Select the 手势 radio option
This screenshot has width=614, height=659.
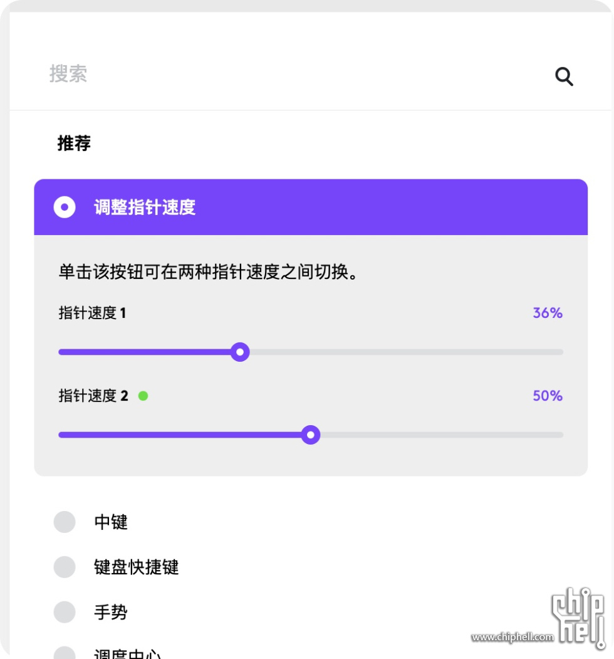(65, 612)
